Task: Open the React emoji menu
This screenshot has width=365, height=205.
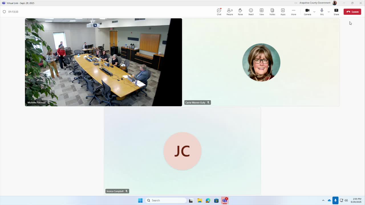Action: [x=251, y=12]
